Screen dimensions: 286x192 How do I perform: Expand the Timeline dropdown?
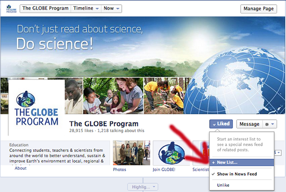click(x=86, y=8)
